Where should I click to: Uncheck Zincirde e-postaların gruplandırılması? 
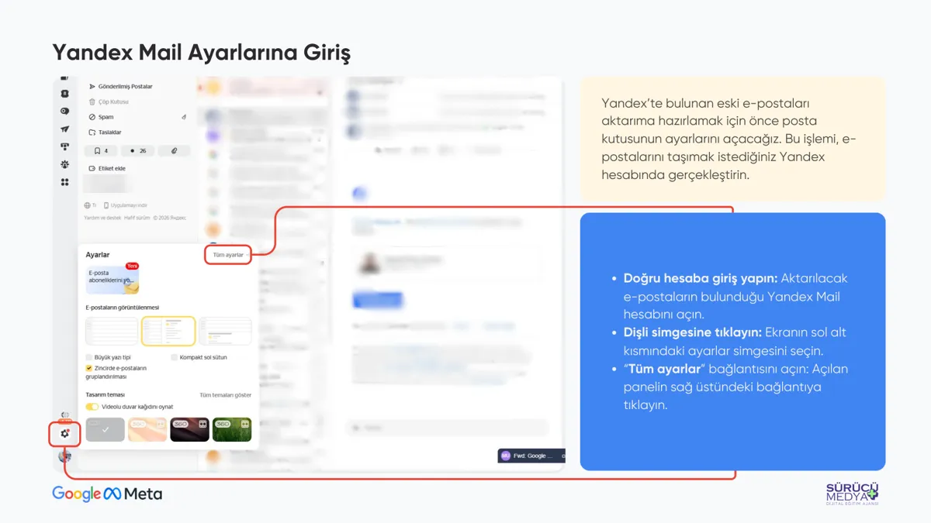click(89, 368)
